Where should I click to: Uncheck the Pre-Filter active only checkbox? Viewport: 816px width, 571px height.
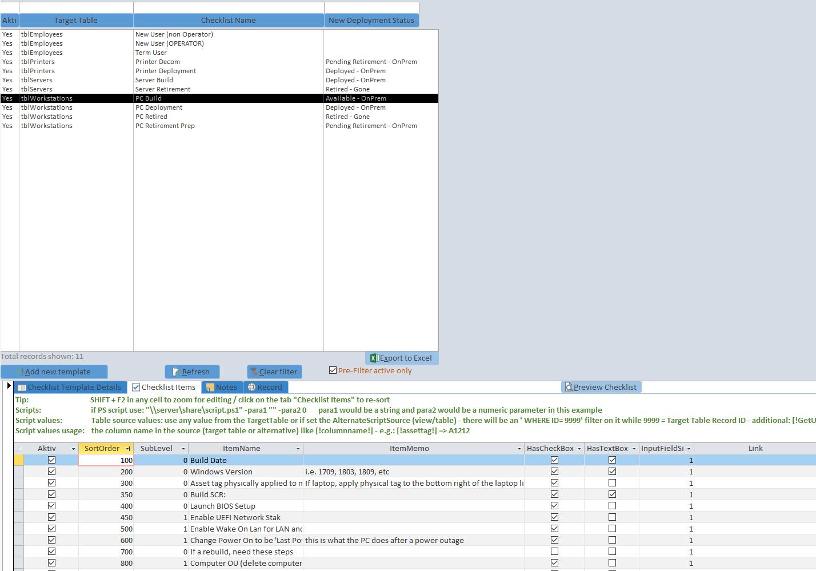[333, 370]
